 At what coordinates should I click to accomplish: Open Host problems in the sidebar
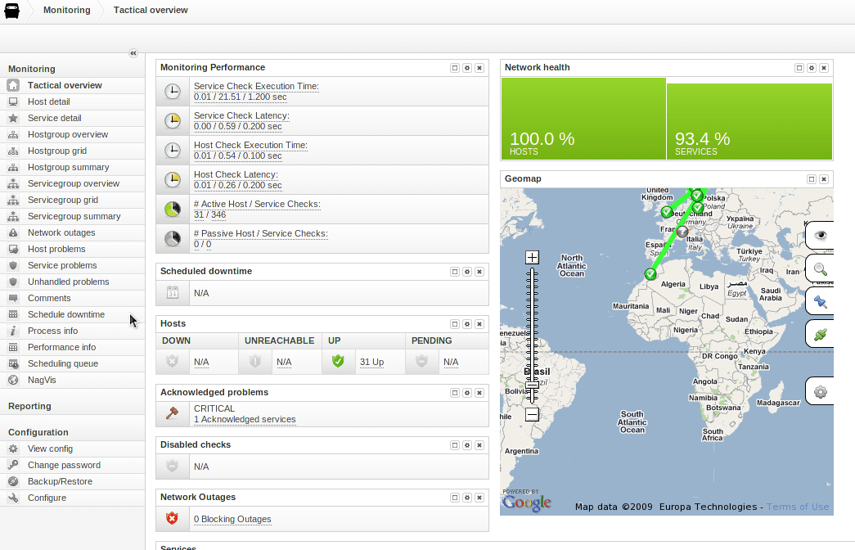click(56, 249)
